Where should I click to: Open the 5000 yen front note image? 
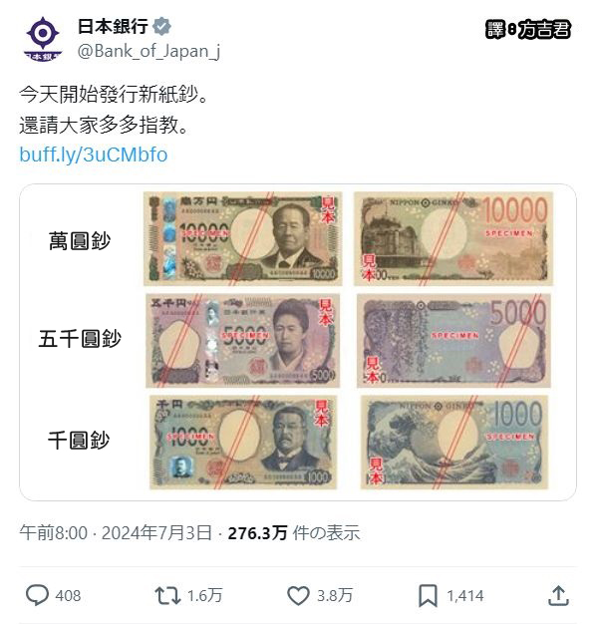(x=243, y=341)
